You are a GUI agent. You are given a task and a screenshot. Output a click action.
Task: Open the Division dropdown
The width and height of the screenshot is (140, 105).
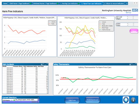(127, 24)
